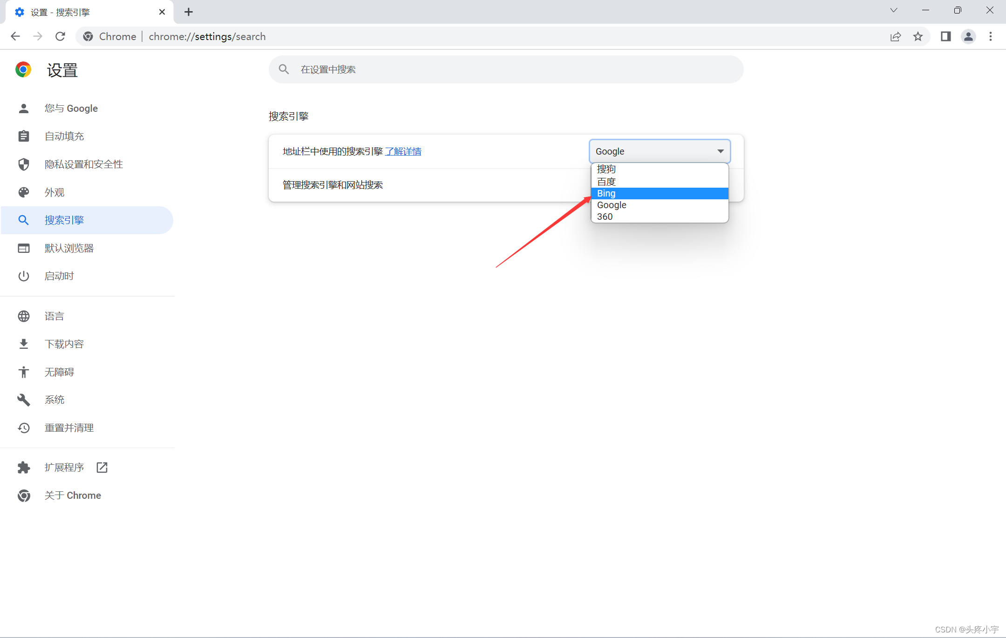This screenshot has height=638, width=1006.
Task: Toggle the Google search engine dropdown
Action: (x=659, y=151)
